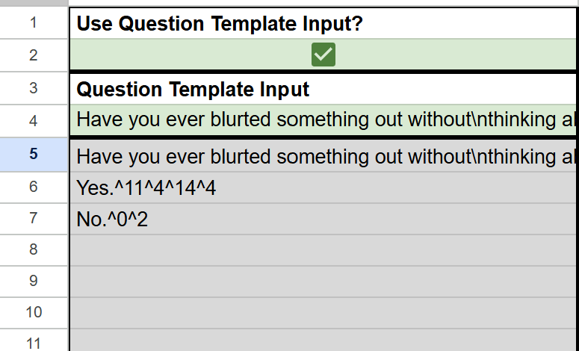Screen dimensions: 579x351
Task: Select row 1 via its row header
Action: (x=34, y=23)
